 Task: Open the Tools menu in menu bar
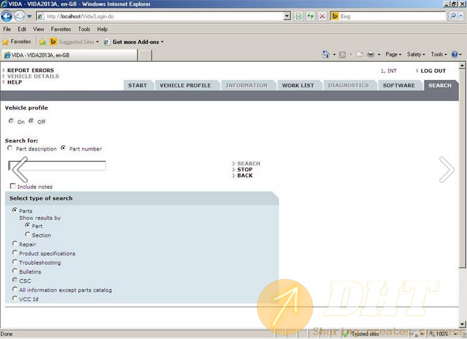(84, 29)
